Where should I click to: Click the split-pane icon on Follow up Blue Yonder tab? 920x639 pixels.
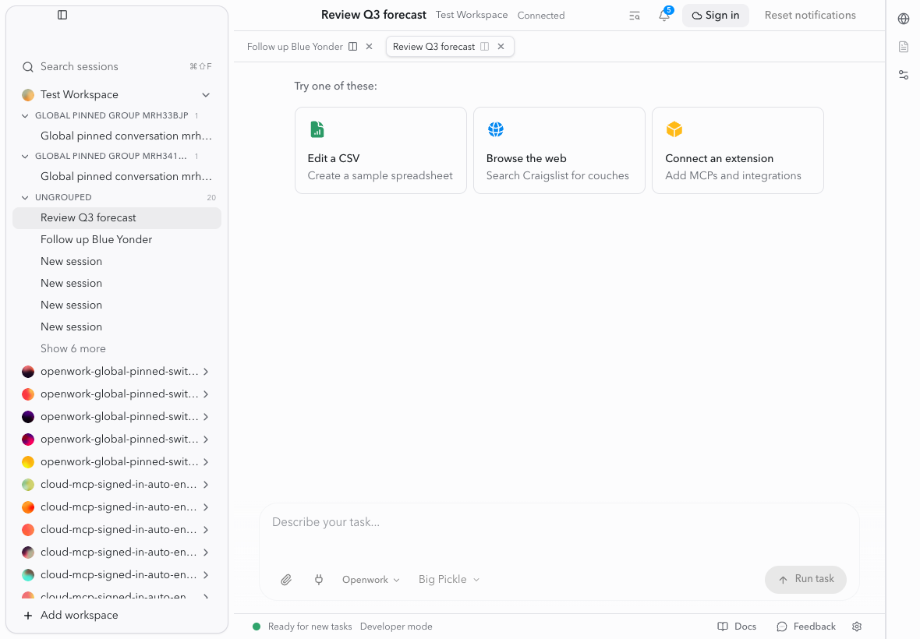click(352, 46)
